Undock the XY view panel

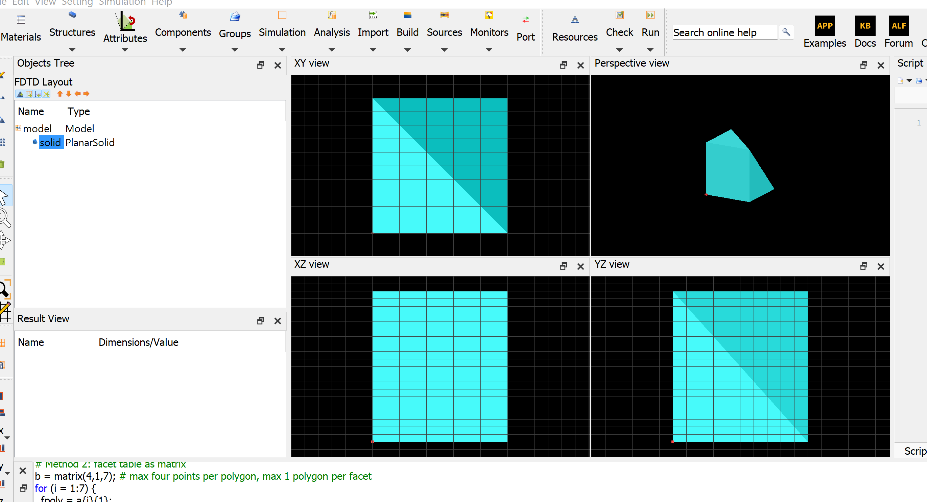564,65
